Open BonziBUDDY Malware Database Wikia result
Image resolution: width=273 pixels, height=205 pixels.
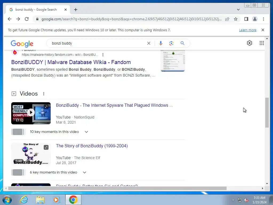point(71,62)
